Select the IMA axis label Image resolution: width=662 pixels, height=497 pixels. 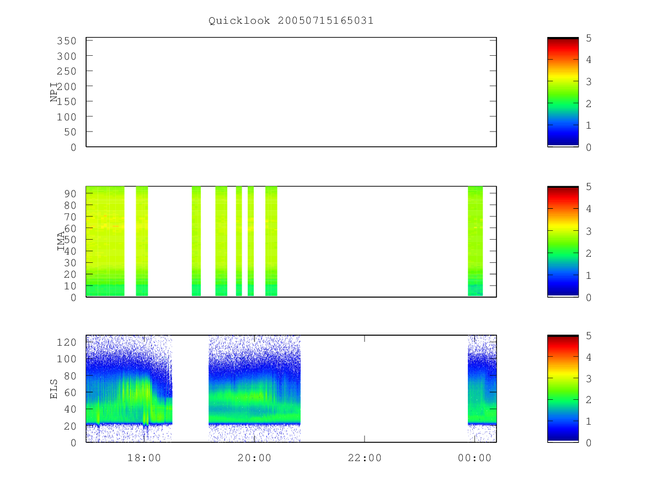coord(60,241)
